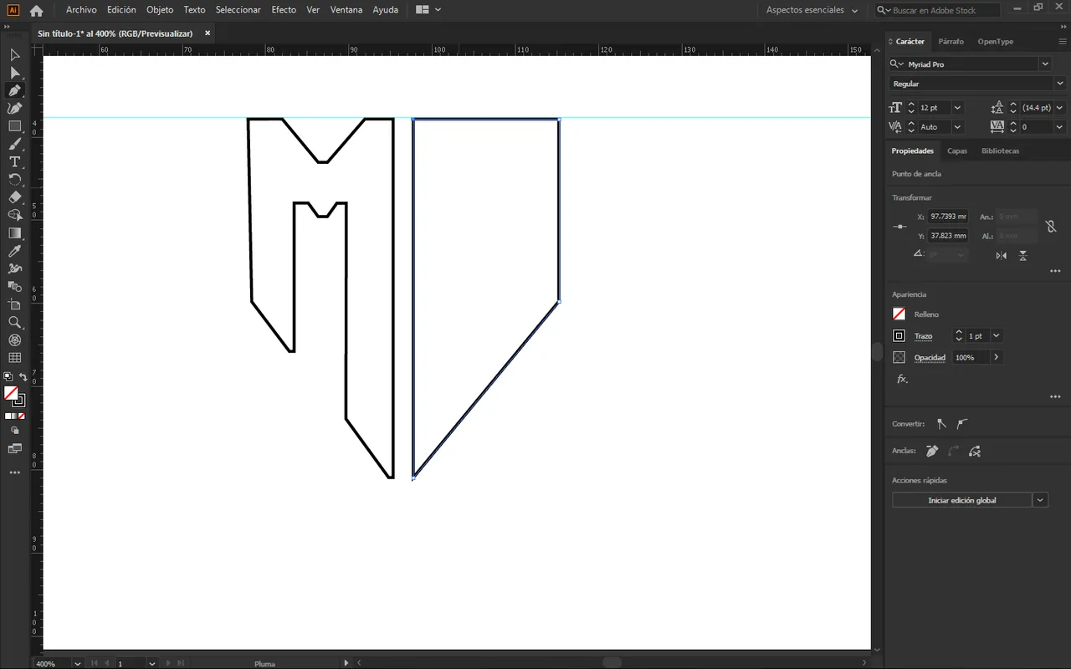Open Aspectos esenciales workspace switcher

[812, 10]
